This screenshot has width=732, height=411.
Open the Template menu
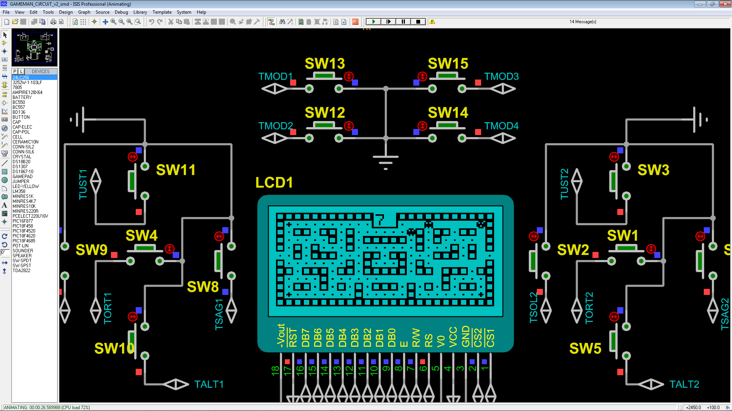point(162,12)
